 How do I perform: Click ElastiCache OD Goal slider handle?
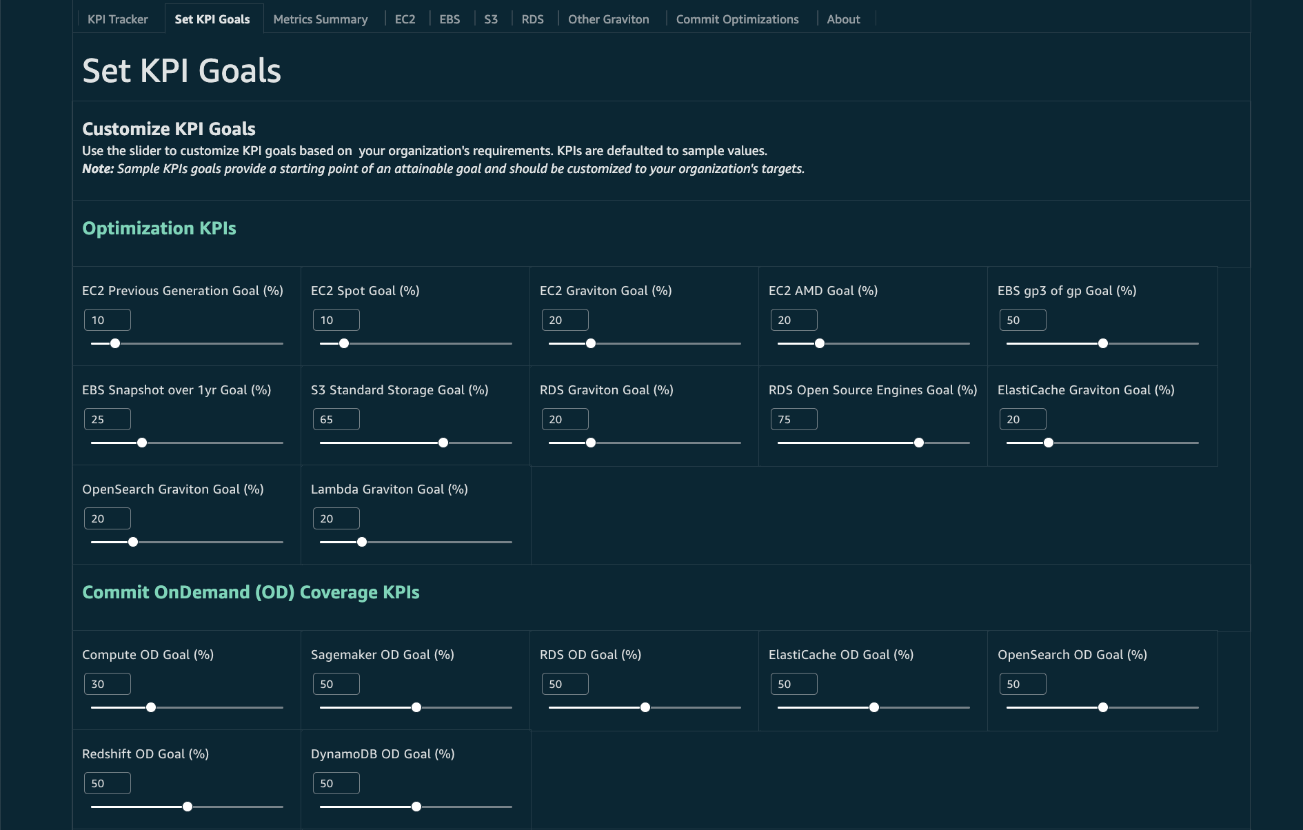pyautogui.click(x=874, y=707)
